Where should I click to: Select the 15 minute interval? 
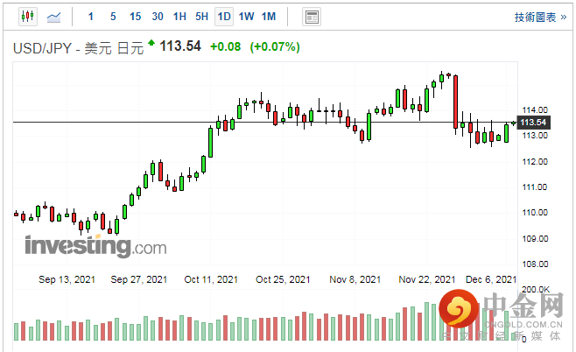click(135, 17)
